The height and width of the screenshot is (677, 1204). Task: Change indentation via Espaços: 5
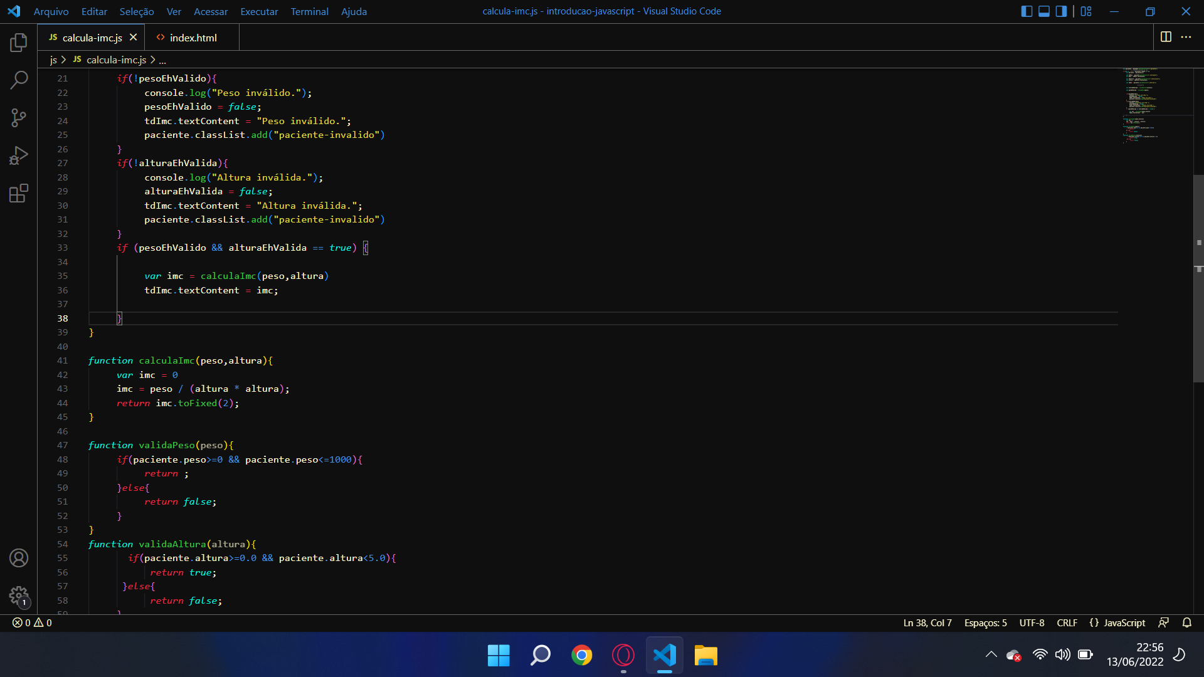click(985, 622)
